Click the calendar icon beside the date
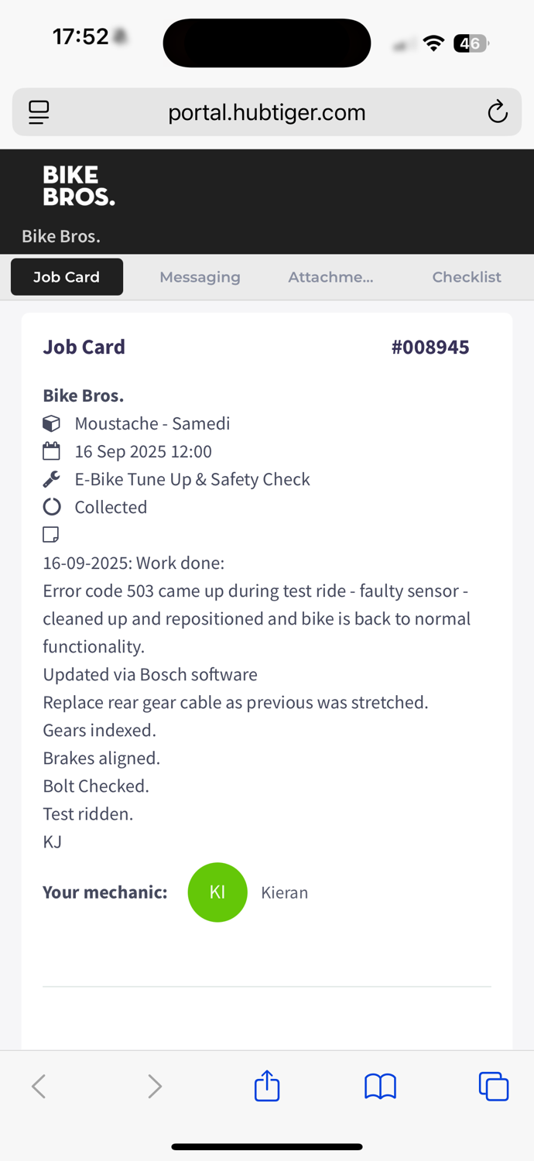This screenshot has height=1161, width=534. [x=51, y=451]
